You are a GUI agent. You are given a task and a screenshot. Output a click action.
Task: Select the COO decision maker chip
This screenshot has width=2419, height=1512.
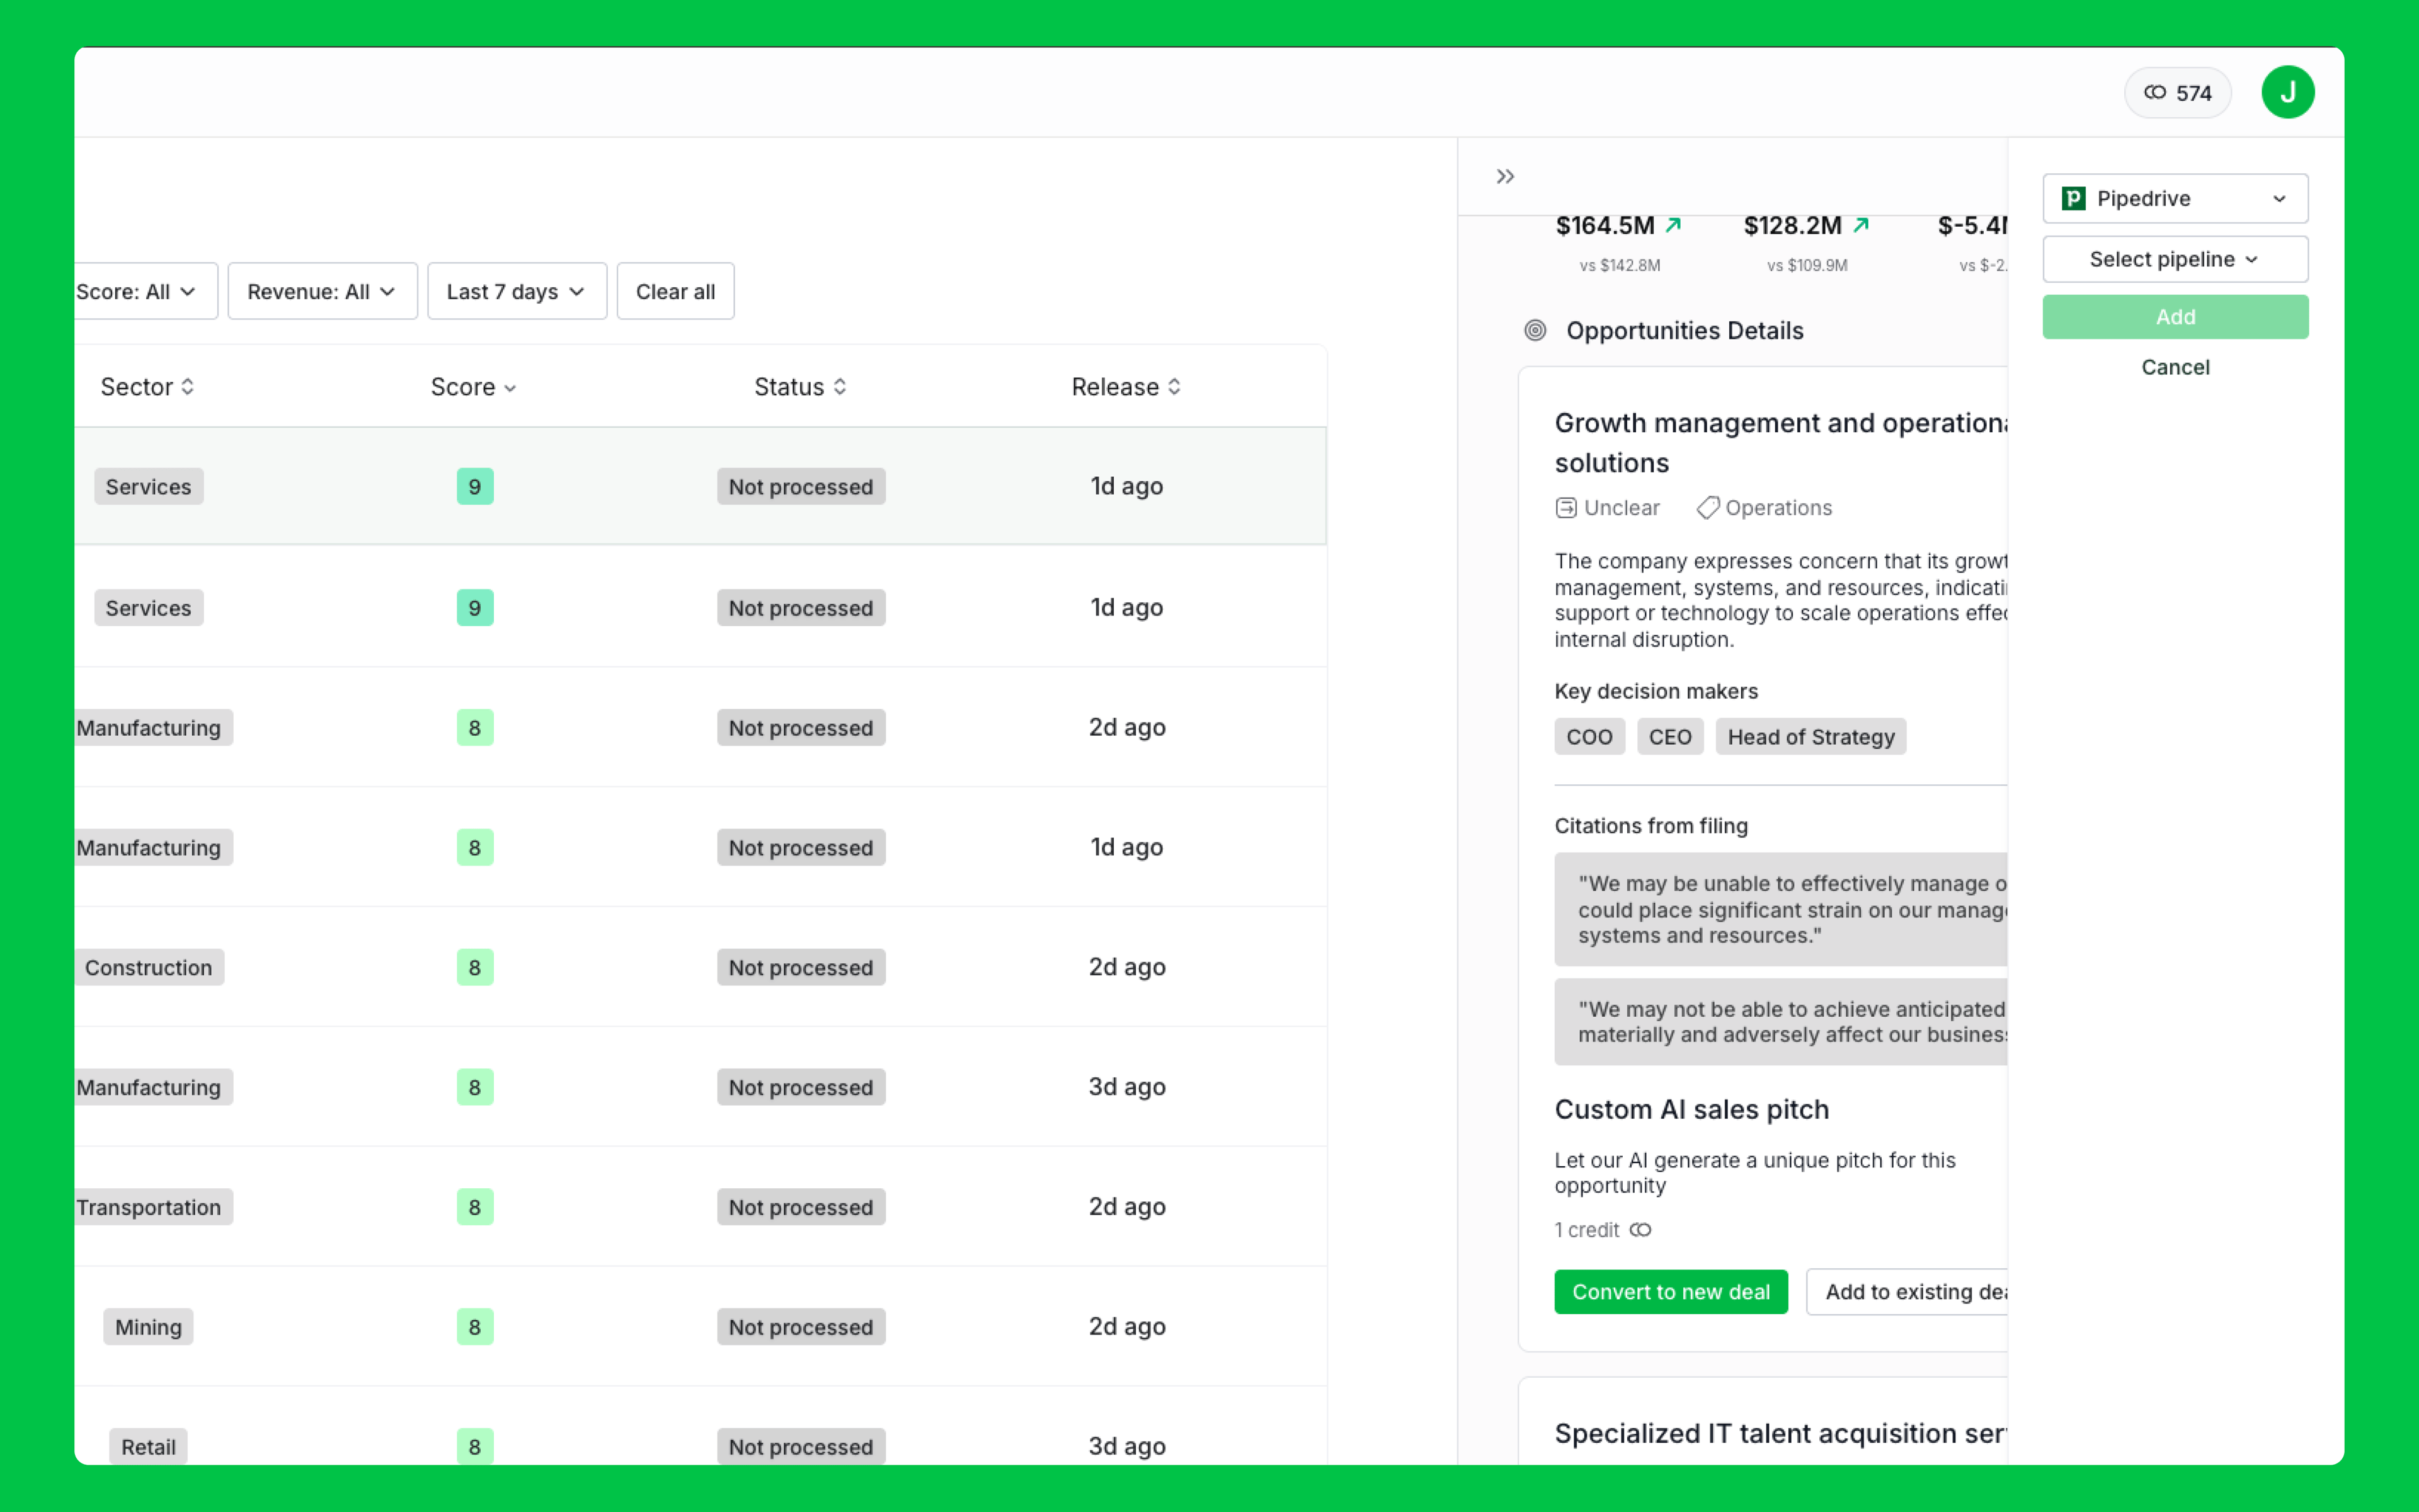(x=1588, y=736)
